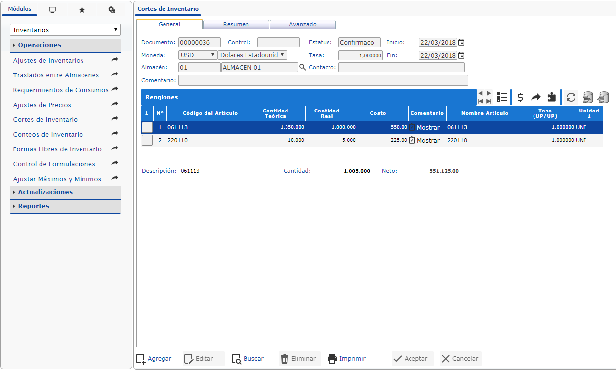
Task: Check the checkbox for row 1 061113
Action: 147,127
